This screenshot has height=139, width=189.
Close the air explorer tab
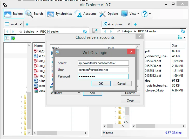[x=129, y=24]
